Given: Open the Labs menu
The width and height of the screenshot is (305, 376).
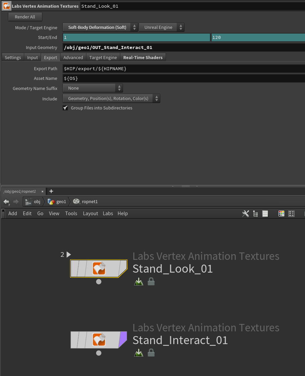Looking at the screenshot, I should coord(108,214).
